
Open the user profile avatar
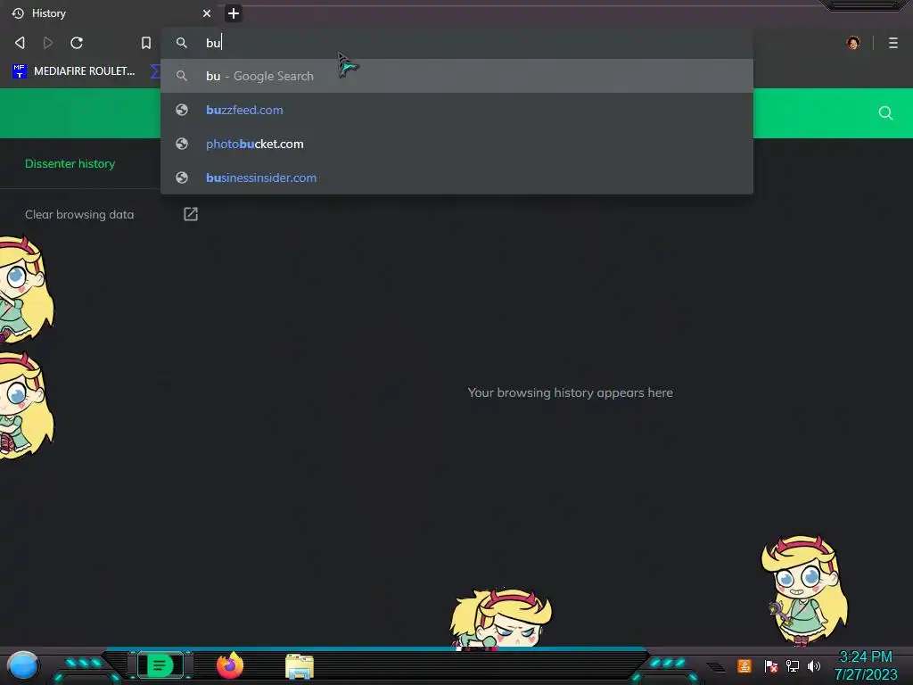click(853, 43)
